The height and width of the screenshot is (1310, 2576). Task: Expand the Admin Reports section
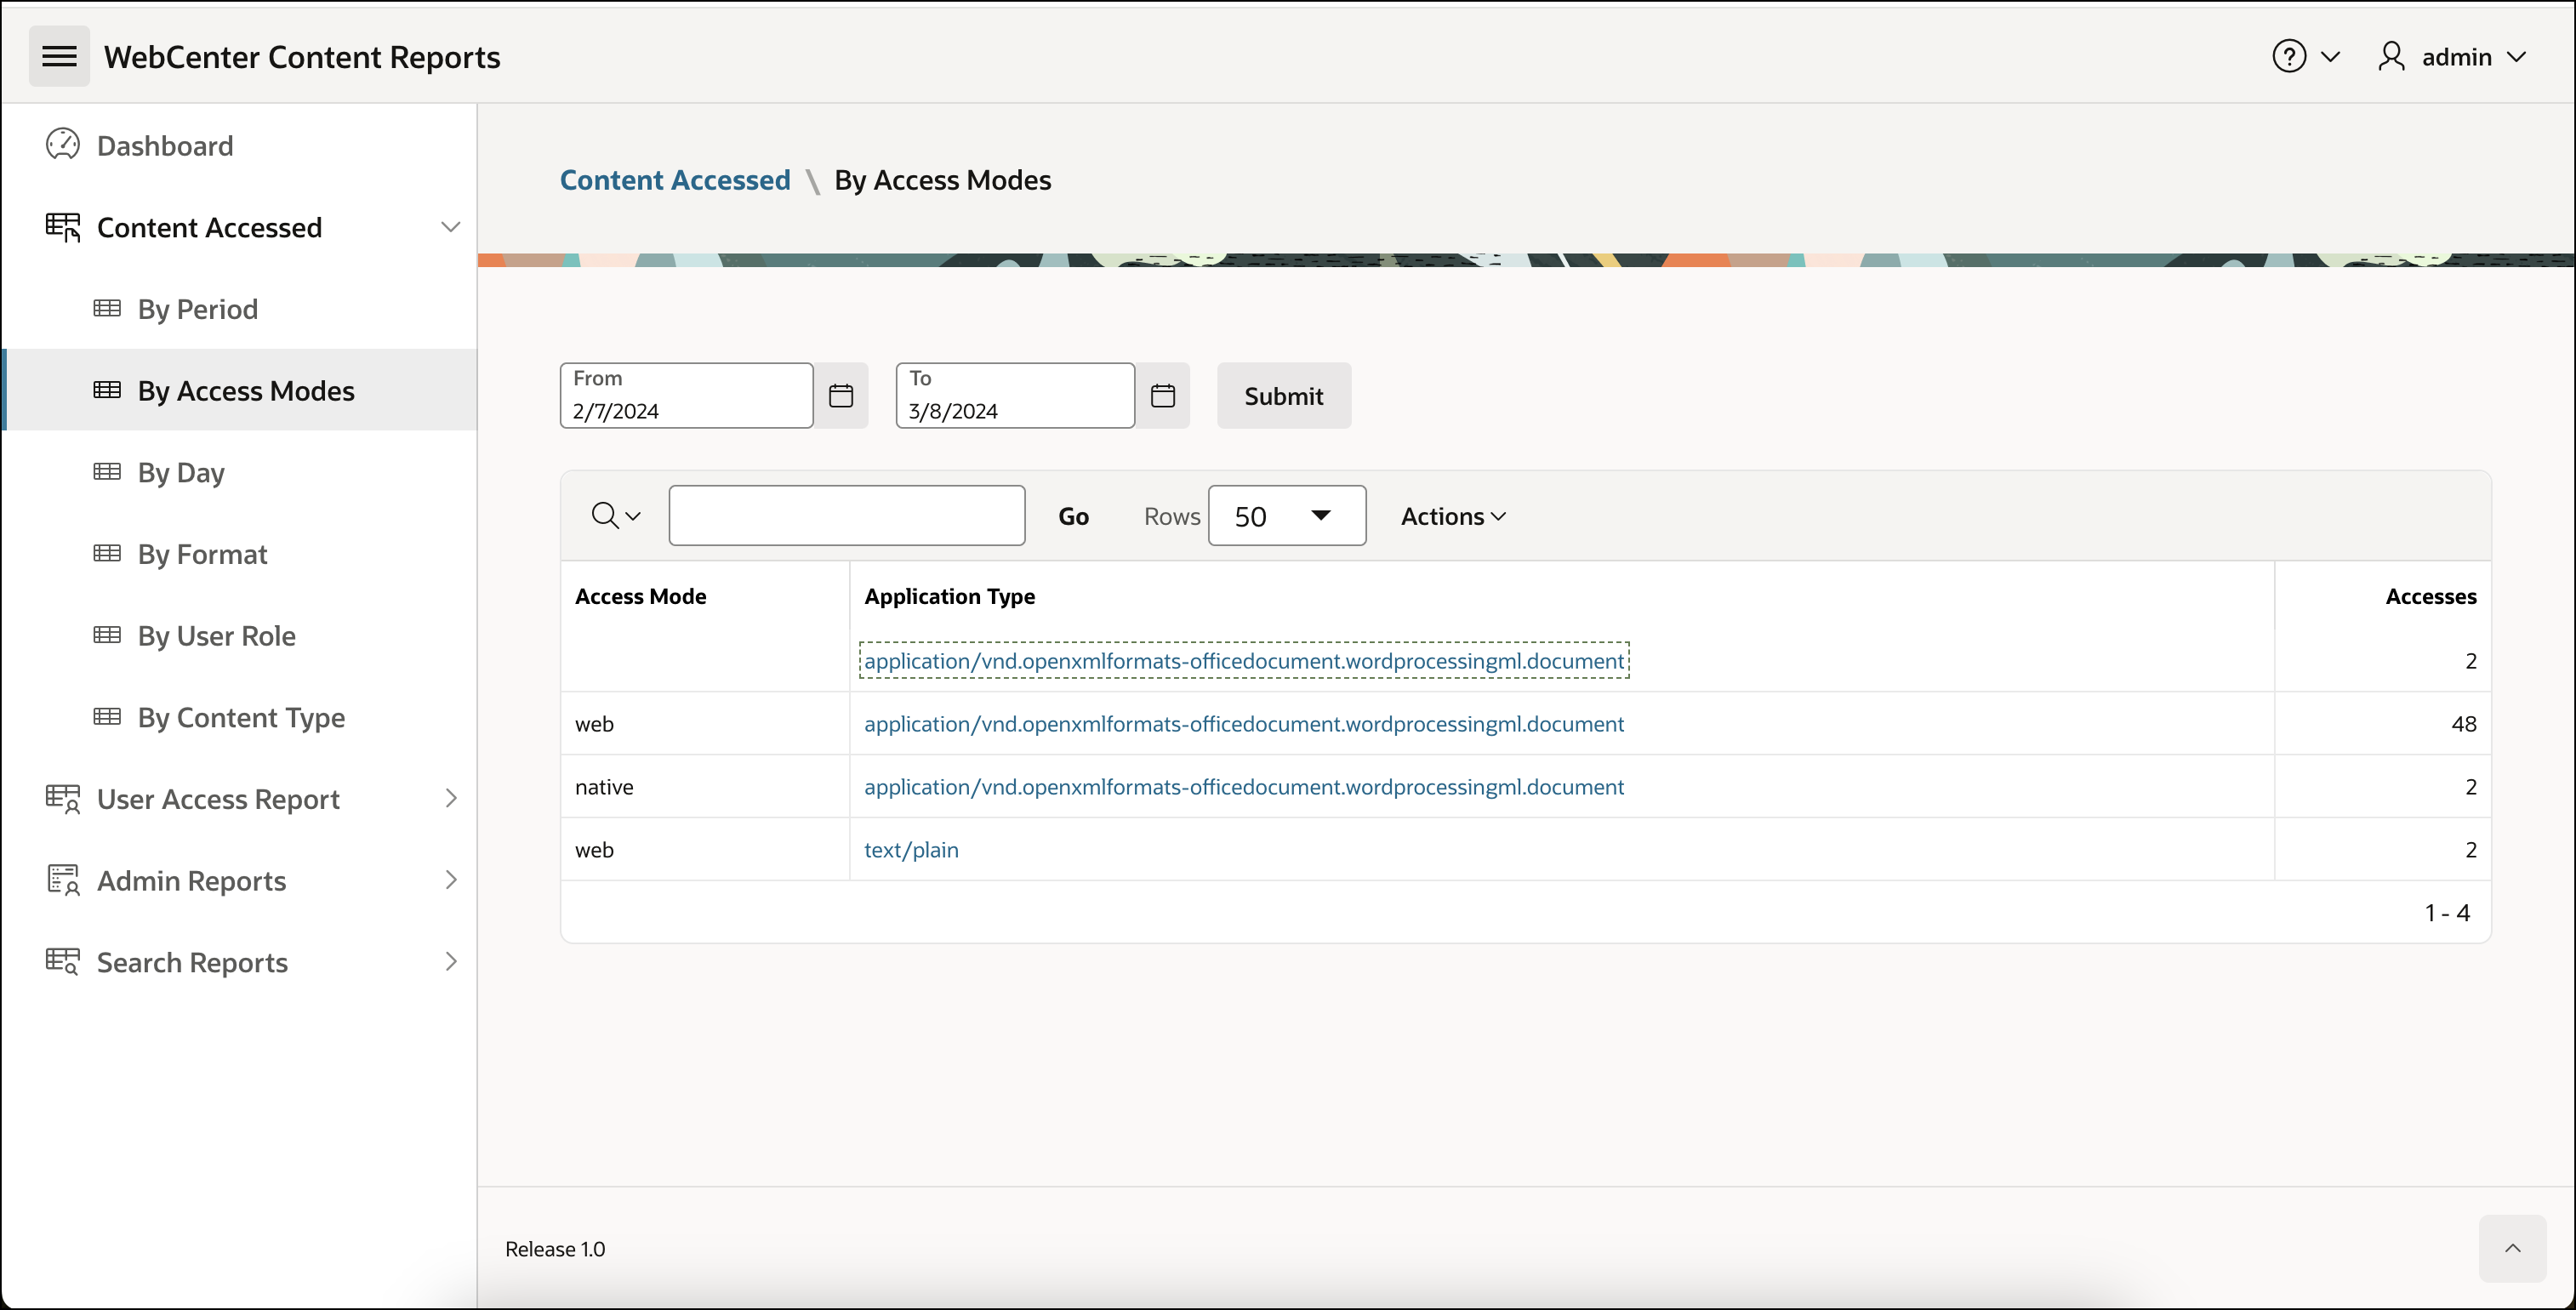(x=451, y=880)
